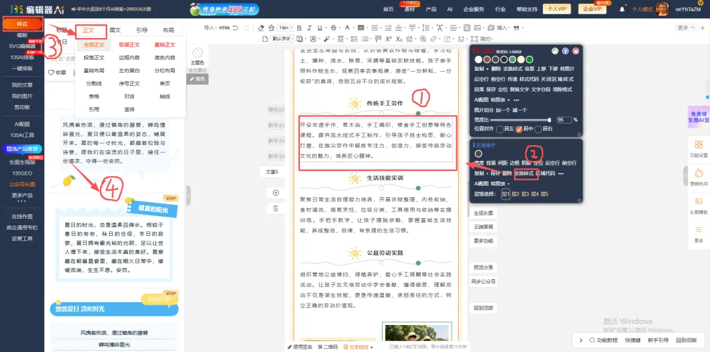Viewport: 710px width, 352px height.
Task: Click the 主题色 palette circle
Action: pos(197,53)
